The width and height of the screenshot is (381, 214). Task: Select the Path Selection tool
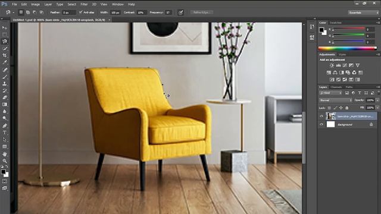(5, 140)
